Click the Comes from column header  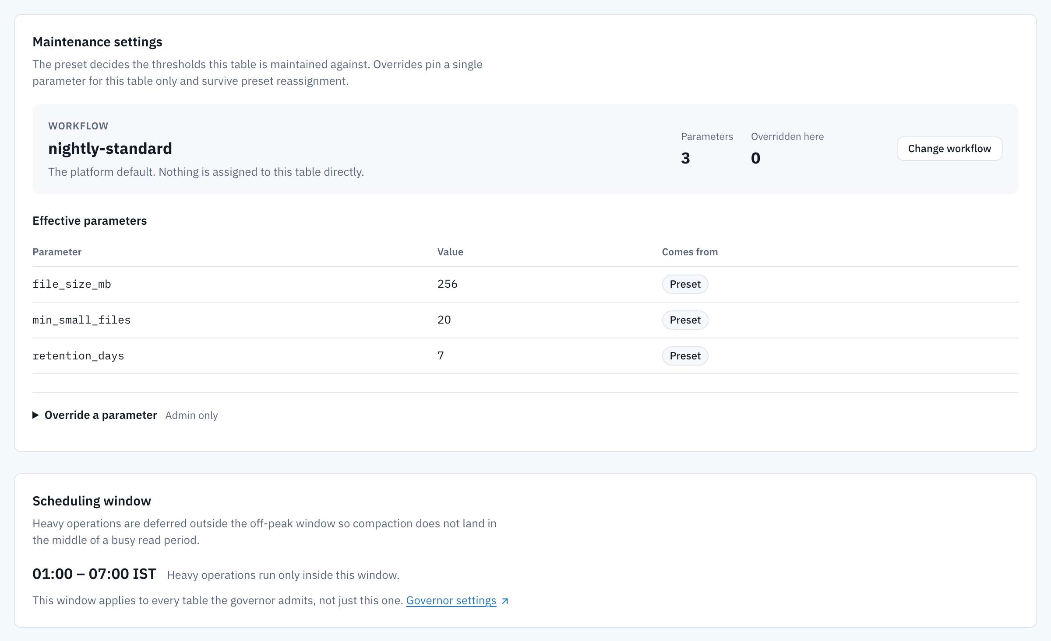[x=690, y=252]
